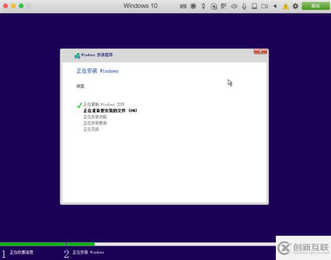Click the 状态 label
The width and height of the screenshot is (331, 260).
point(81,86)
